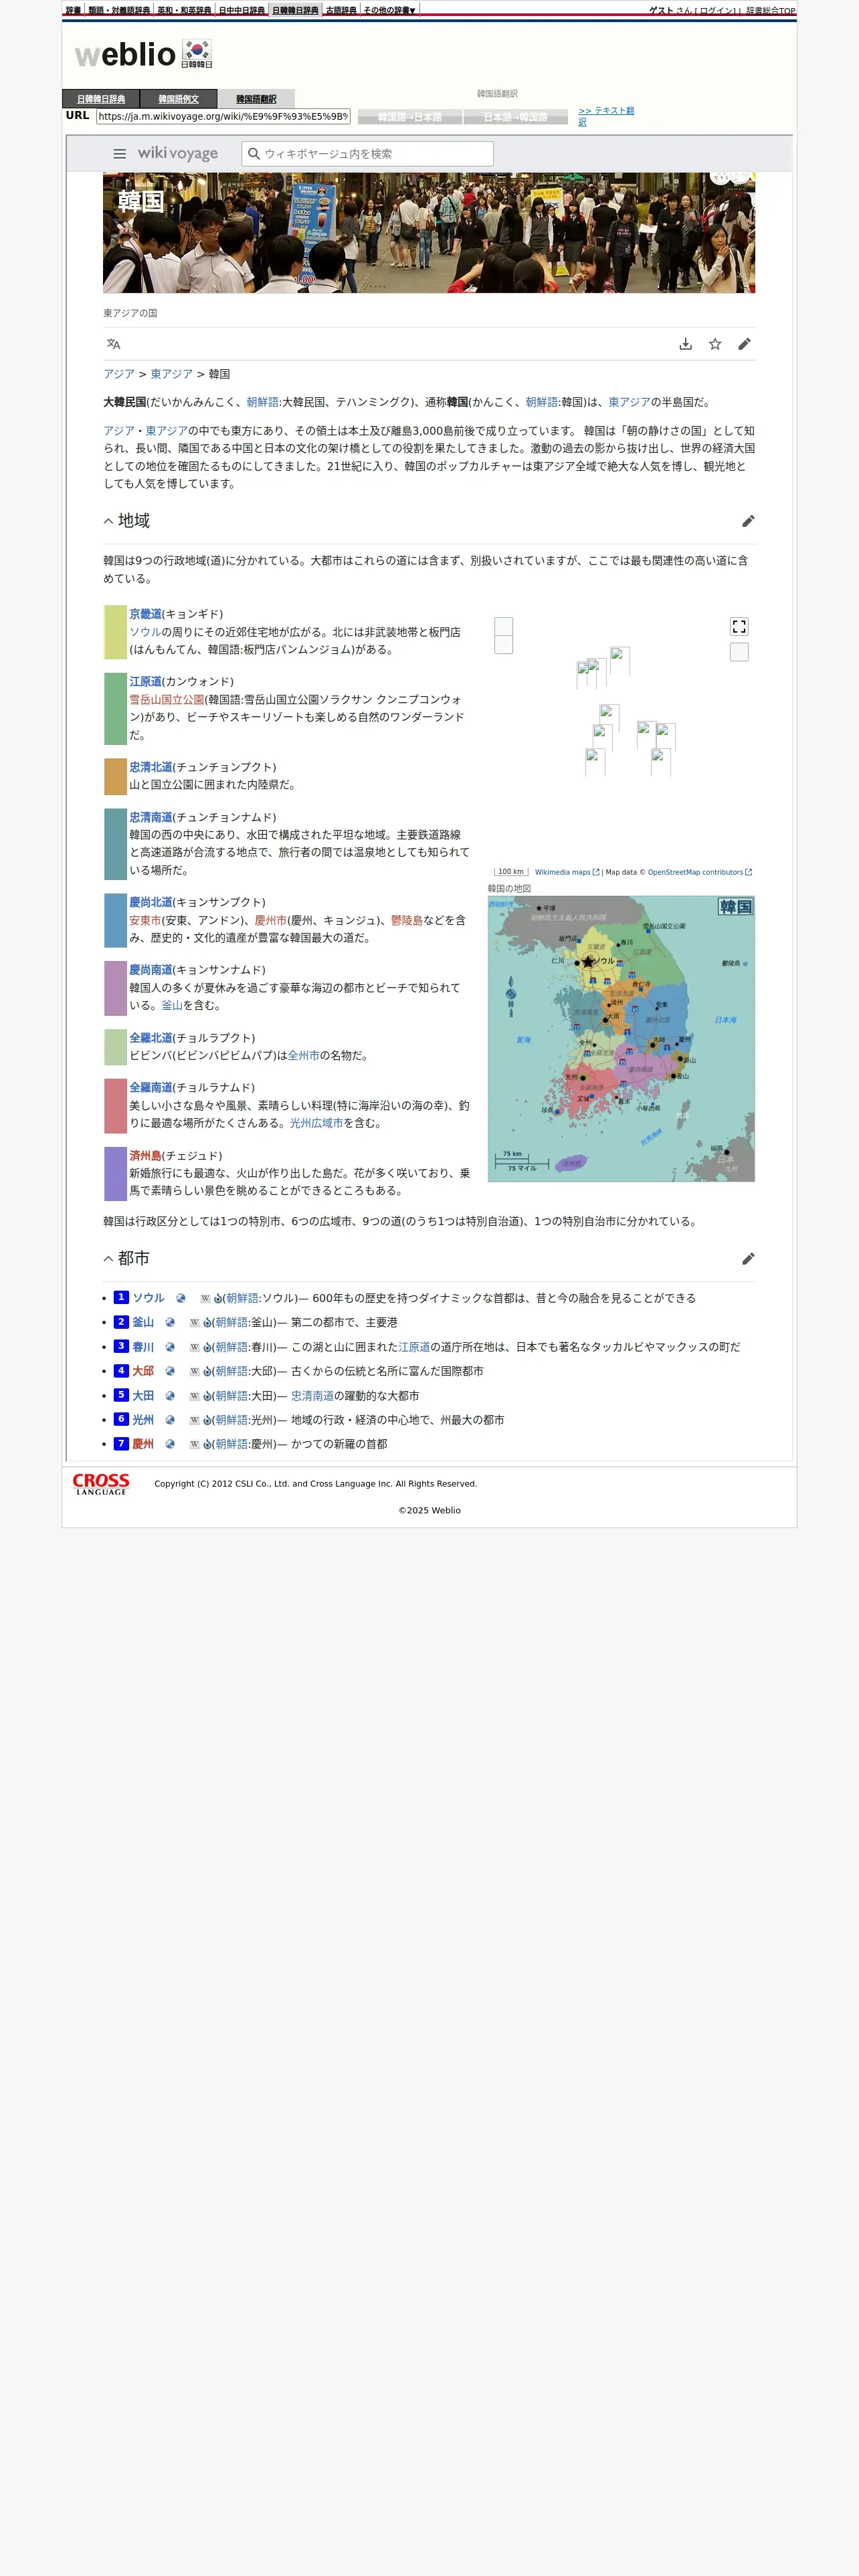The height and width of the screenshot is (2576, 859).
Task: Open the その他の辞書 dropdown menu
Action: pyautogui.click(x=389, y=10)
